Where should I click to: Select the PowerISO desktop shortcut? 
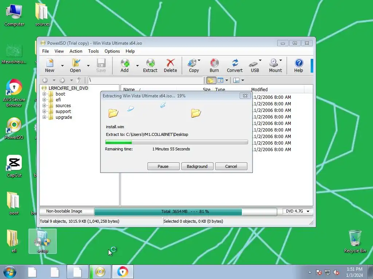click(x=14, y=128)
